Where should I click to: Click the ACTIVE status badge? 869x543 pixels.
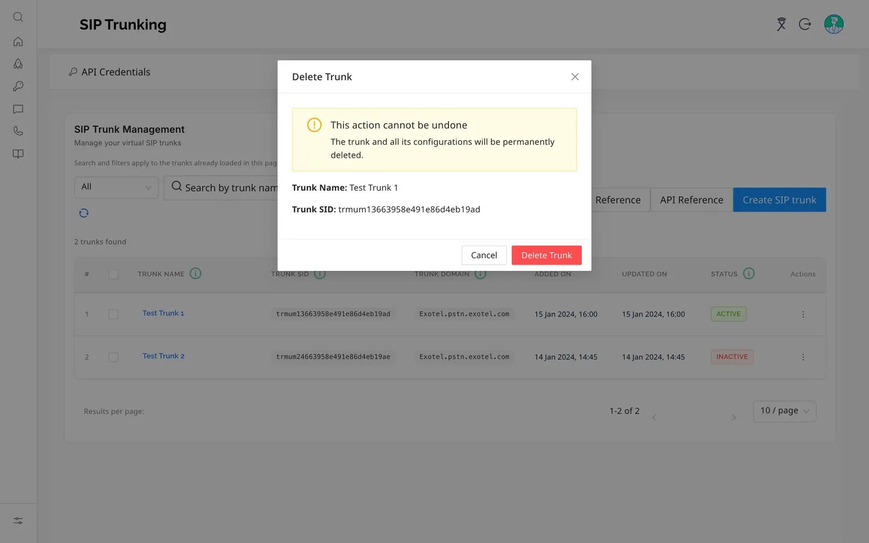tap(728, 314)
